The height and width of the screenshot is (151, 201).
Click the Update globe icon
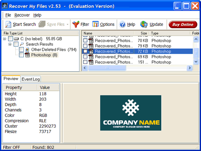point(144,25)
